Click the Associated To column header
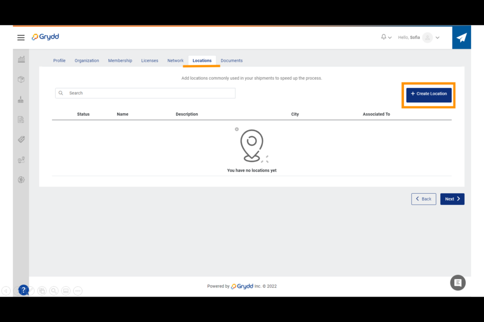 376,114
